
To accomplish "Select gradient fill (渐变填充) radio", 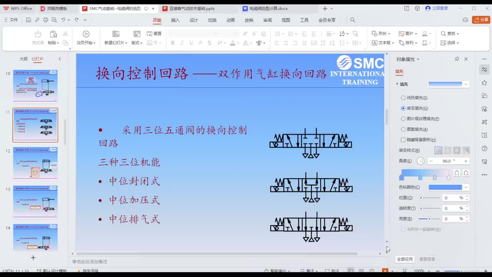I will click(x=403, y=108).
